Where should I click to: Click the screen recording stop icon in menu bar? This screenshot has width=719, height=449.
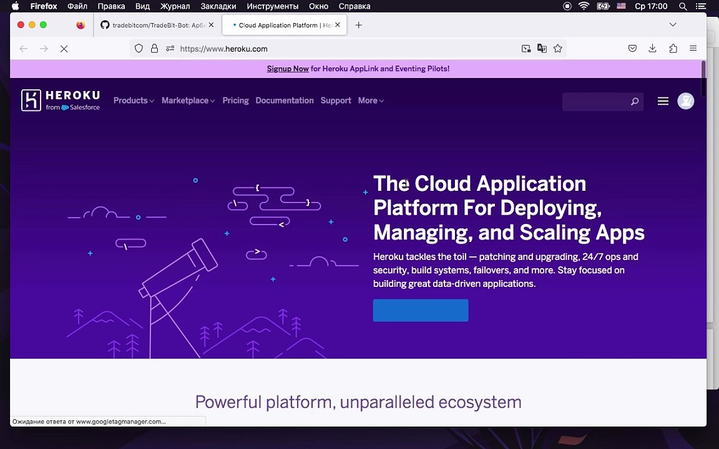pyautogui.click(x=567, y=6)
